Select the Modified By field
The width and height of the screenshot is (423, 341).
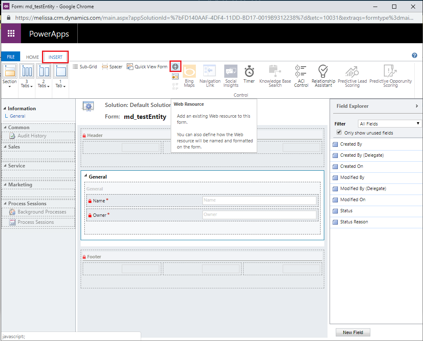[x=377, y=178]
